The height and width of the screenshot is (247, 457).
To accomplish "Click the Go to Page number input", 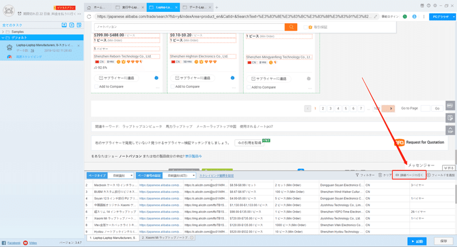I will pyautogui.click(x=425, y=108).
